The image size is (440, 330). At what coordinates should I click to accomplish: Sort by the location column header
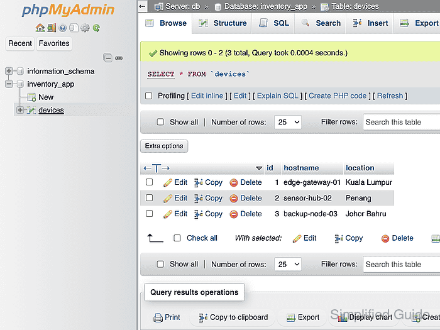[x=360, y=168]
